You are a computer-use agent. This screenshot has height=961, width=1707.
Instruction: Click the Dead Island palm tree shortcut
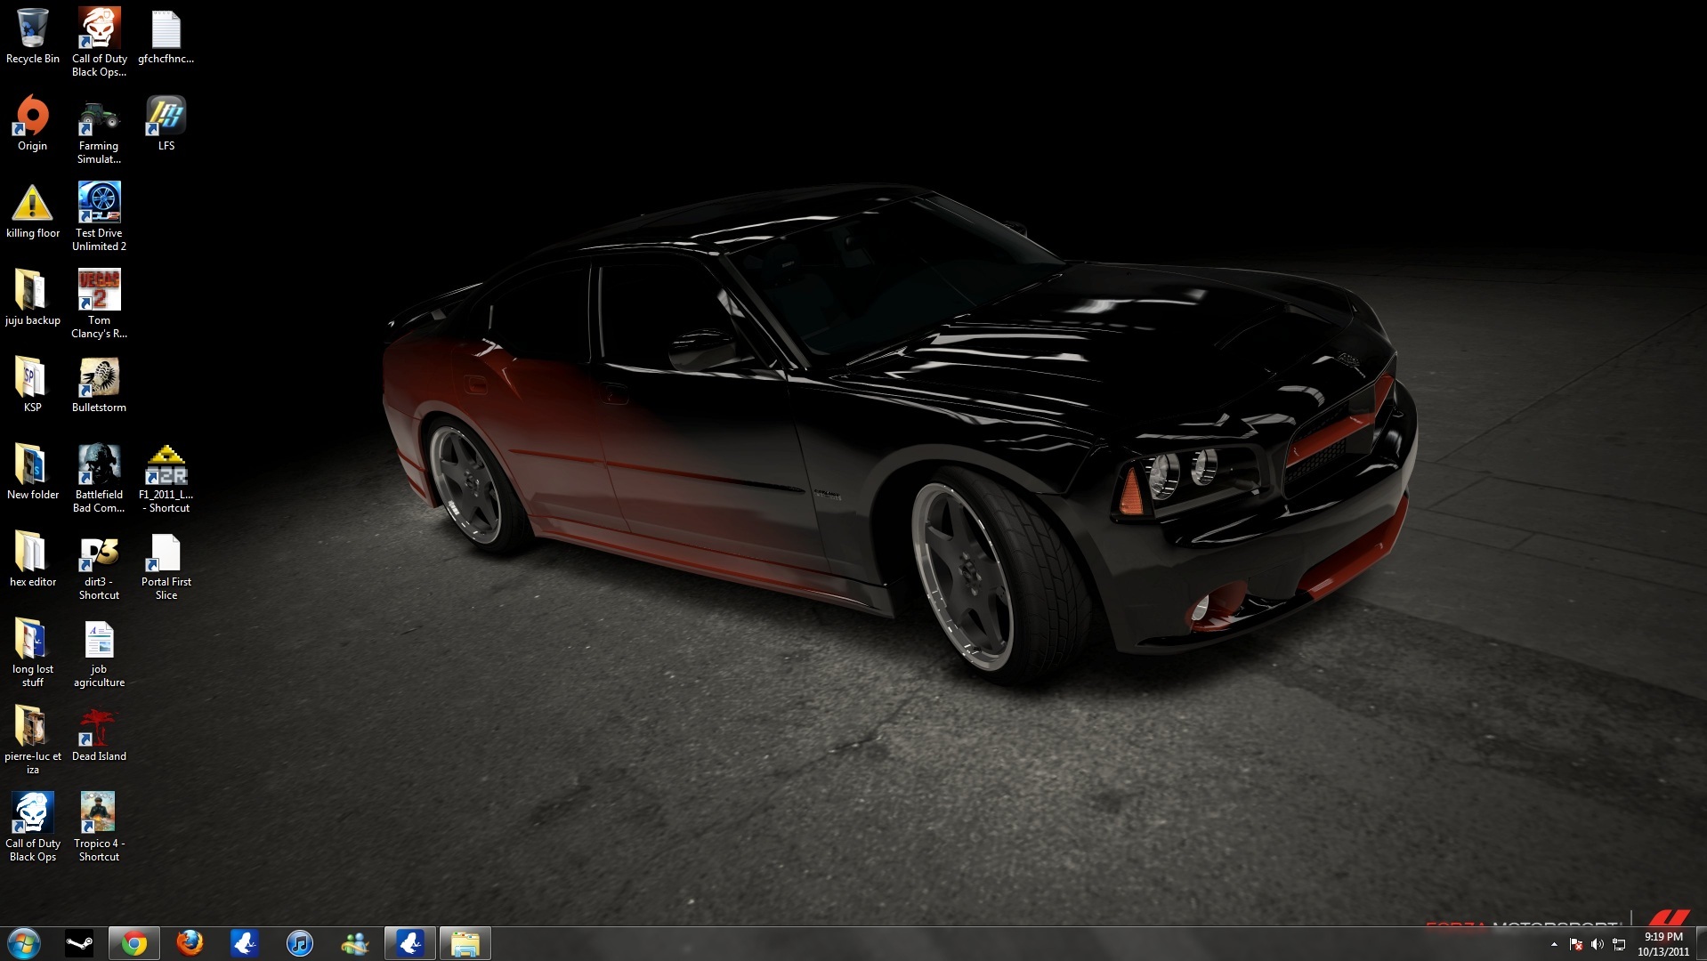click(99, 734)
